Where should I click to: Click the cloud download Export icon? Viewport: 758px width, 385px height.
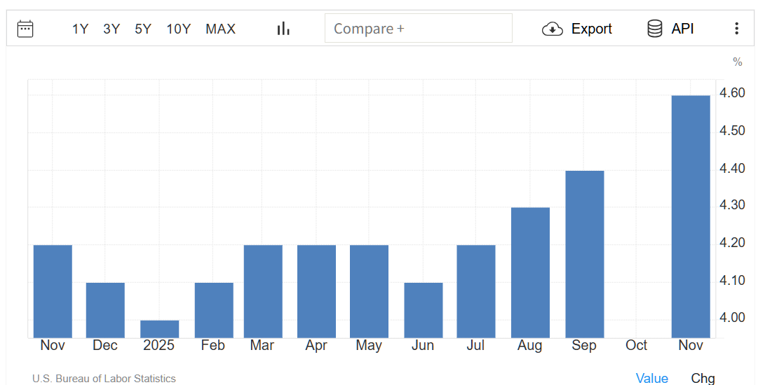point(553,29)
